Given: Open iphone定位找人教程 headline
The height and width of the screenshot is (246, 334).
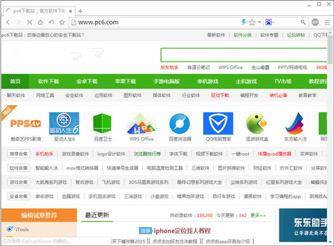Looking at the screenshot, I should tap(182, 230).
